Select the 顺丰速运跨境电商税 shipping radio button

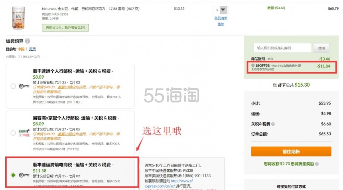pos(13,175)
